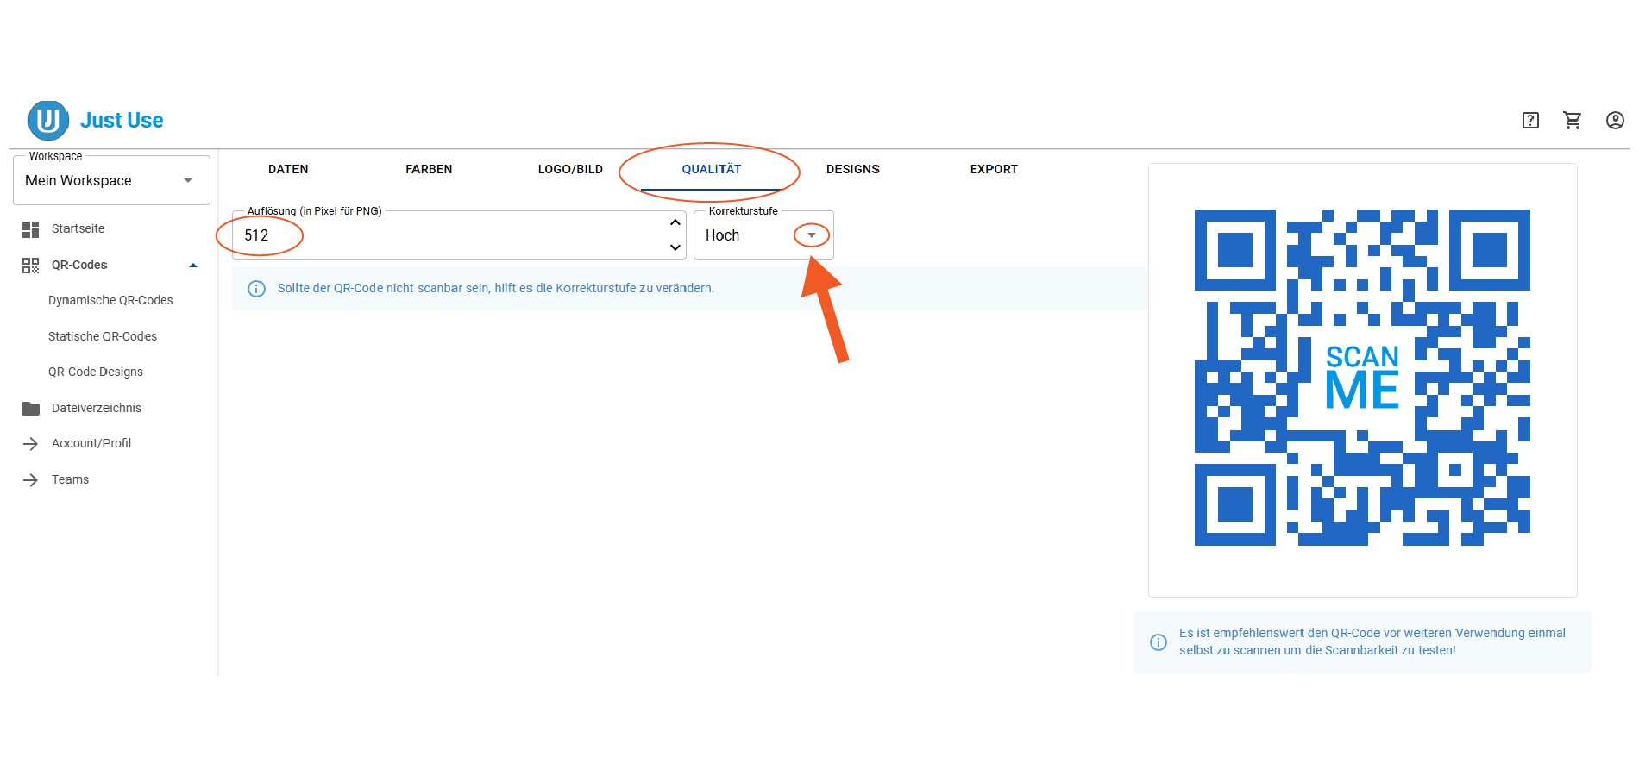Switch to the EXPORT tab
The width and height of the screenshot is (1639, 776).
[994, 170]
